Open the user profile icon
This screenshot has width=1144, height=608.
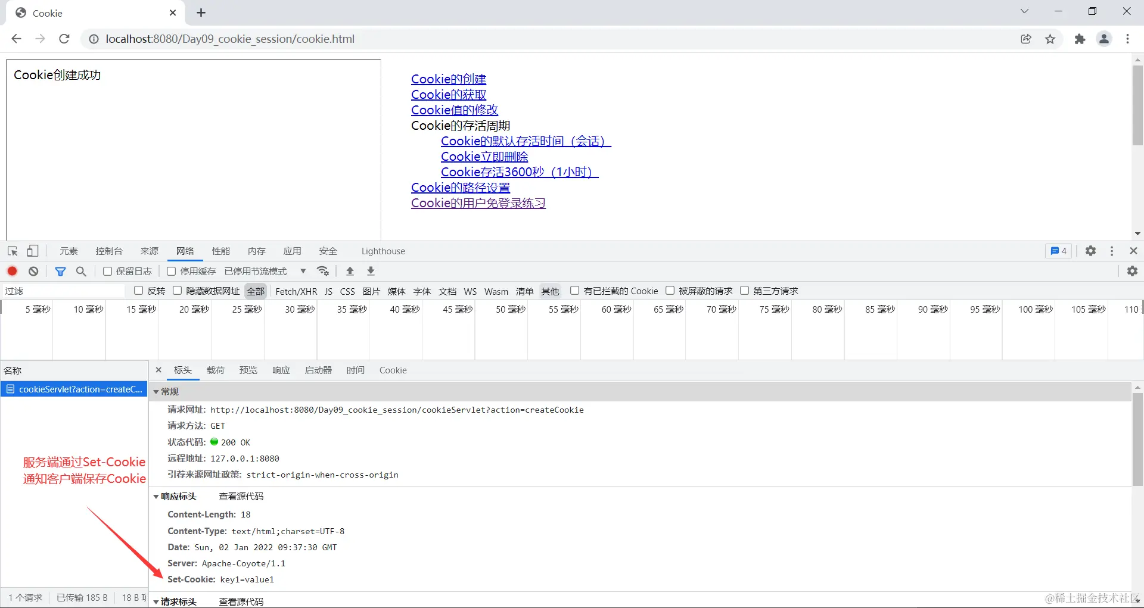coord(1104,39)
